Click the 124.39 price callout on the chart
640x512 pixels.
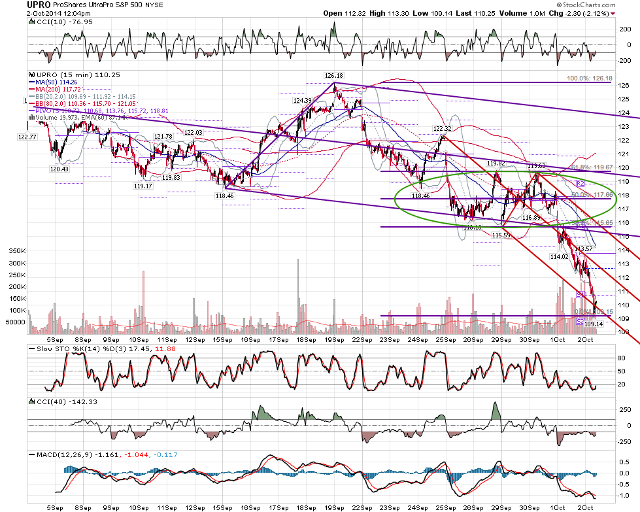pos(303,101)
